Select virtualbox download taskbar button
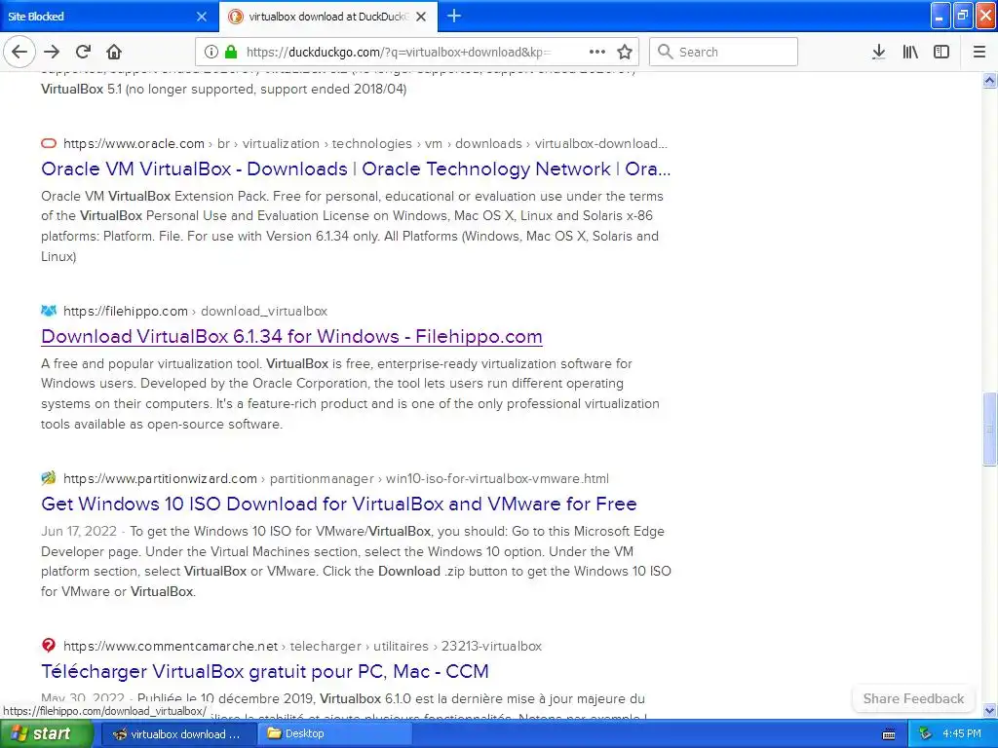 coord(177,734)
